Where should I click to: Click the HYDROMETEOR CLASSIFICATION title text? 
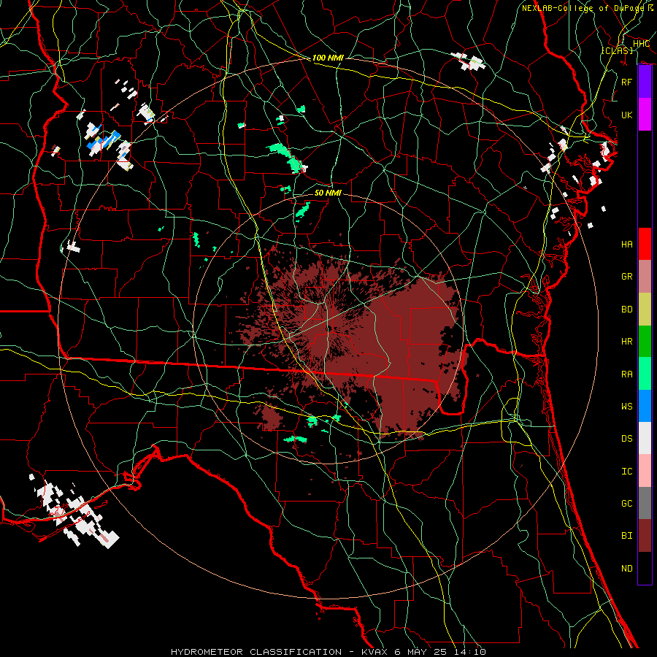pos(256,652)
